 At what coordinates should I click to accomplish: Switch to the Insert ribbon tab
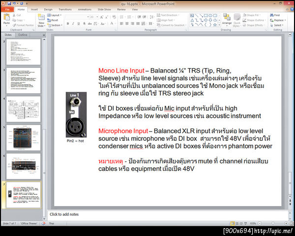tap(34, 9)
